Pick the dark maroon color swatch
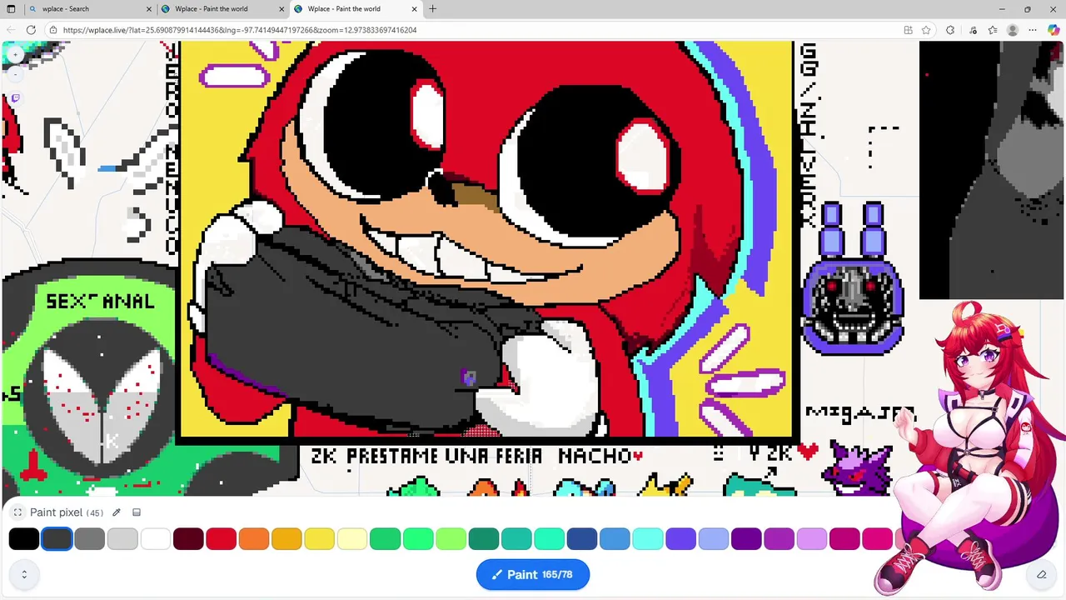The height and width of the screenshot is (600, 1066). pyautogui.click(x=188, y=539)
